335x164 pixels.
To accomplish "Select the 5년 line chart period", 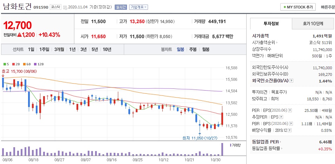I will point(95,50).
